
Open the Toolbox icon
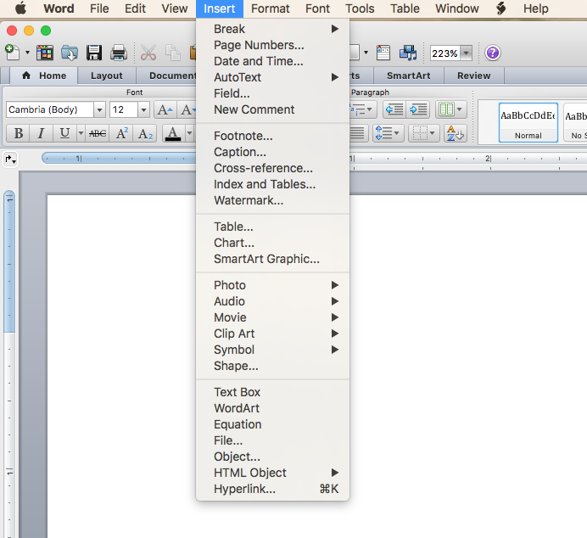383,53
